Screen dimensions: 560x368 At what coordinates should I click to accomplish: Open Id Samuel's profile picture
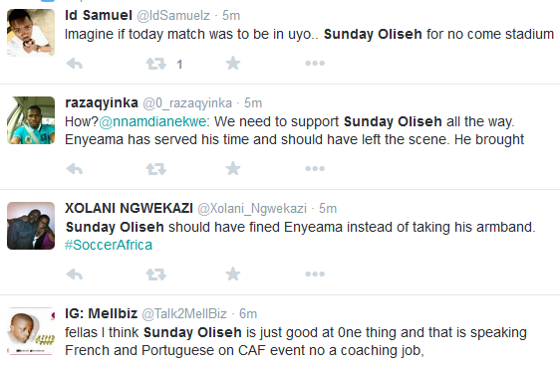click(x=31, y=33)
